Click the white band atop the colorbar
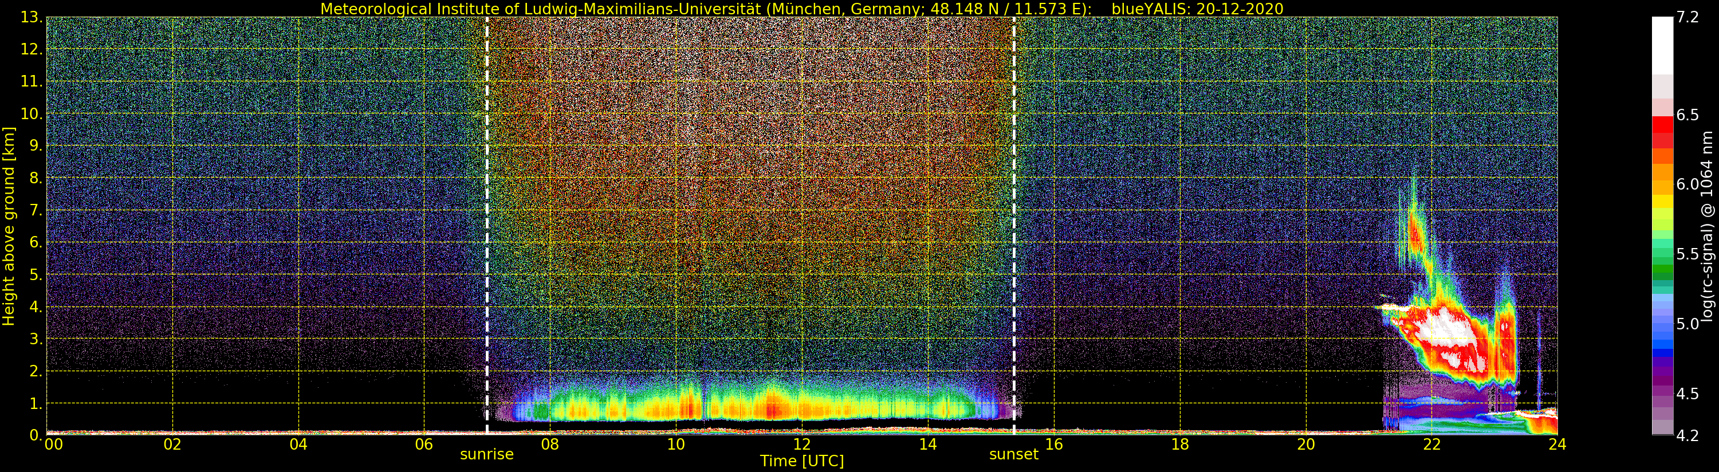 pos(1662,44)
